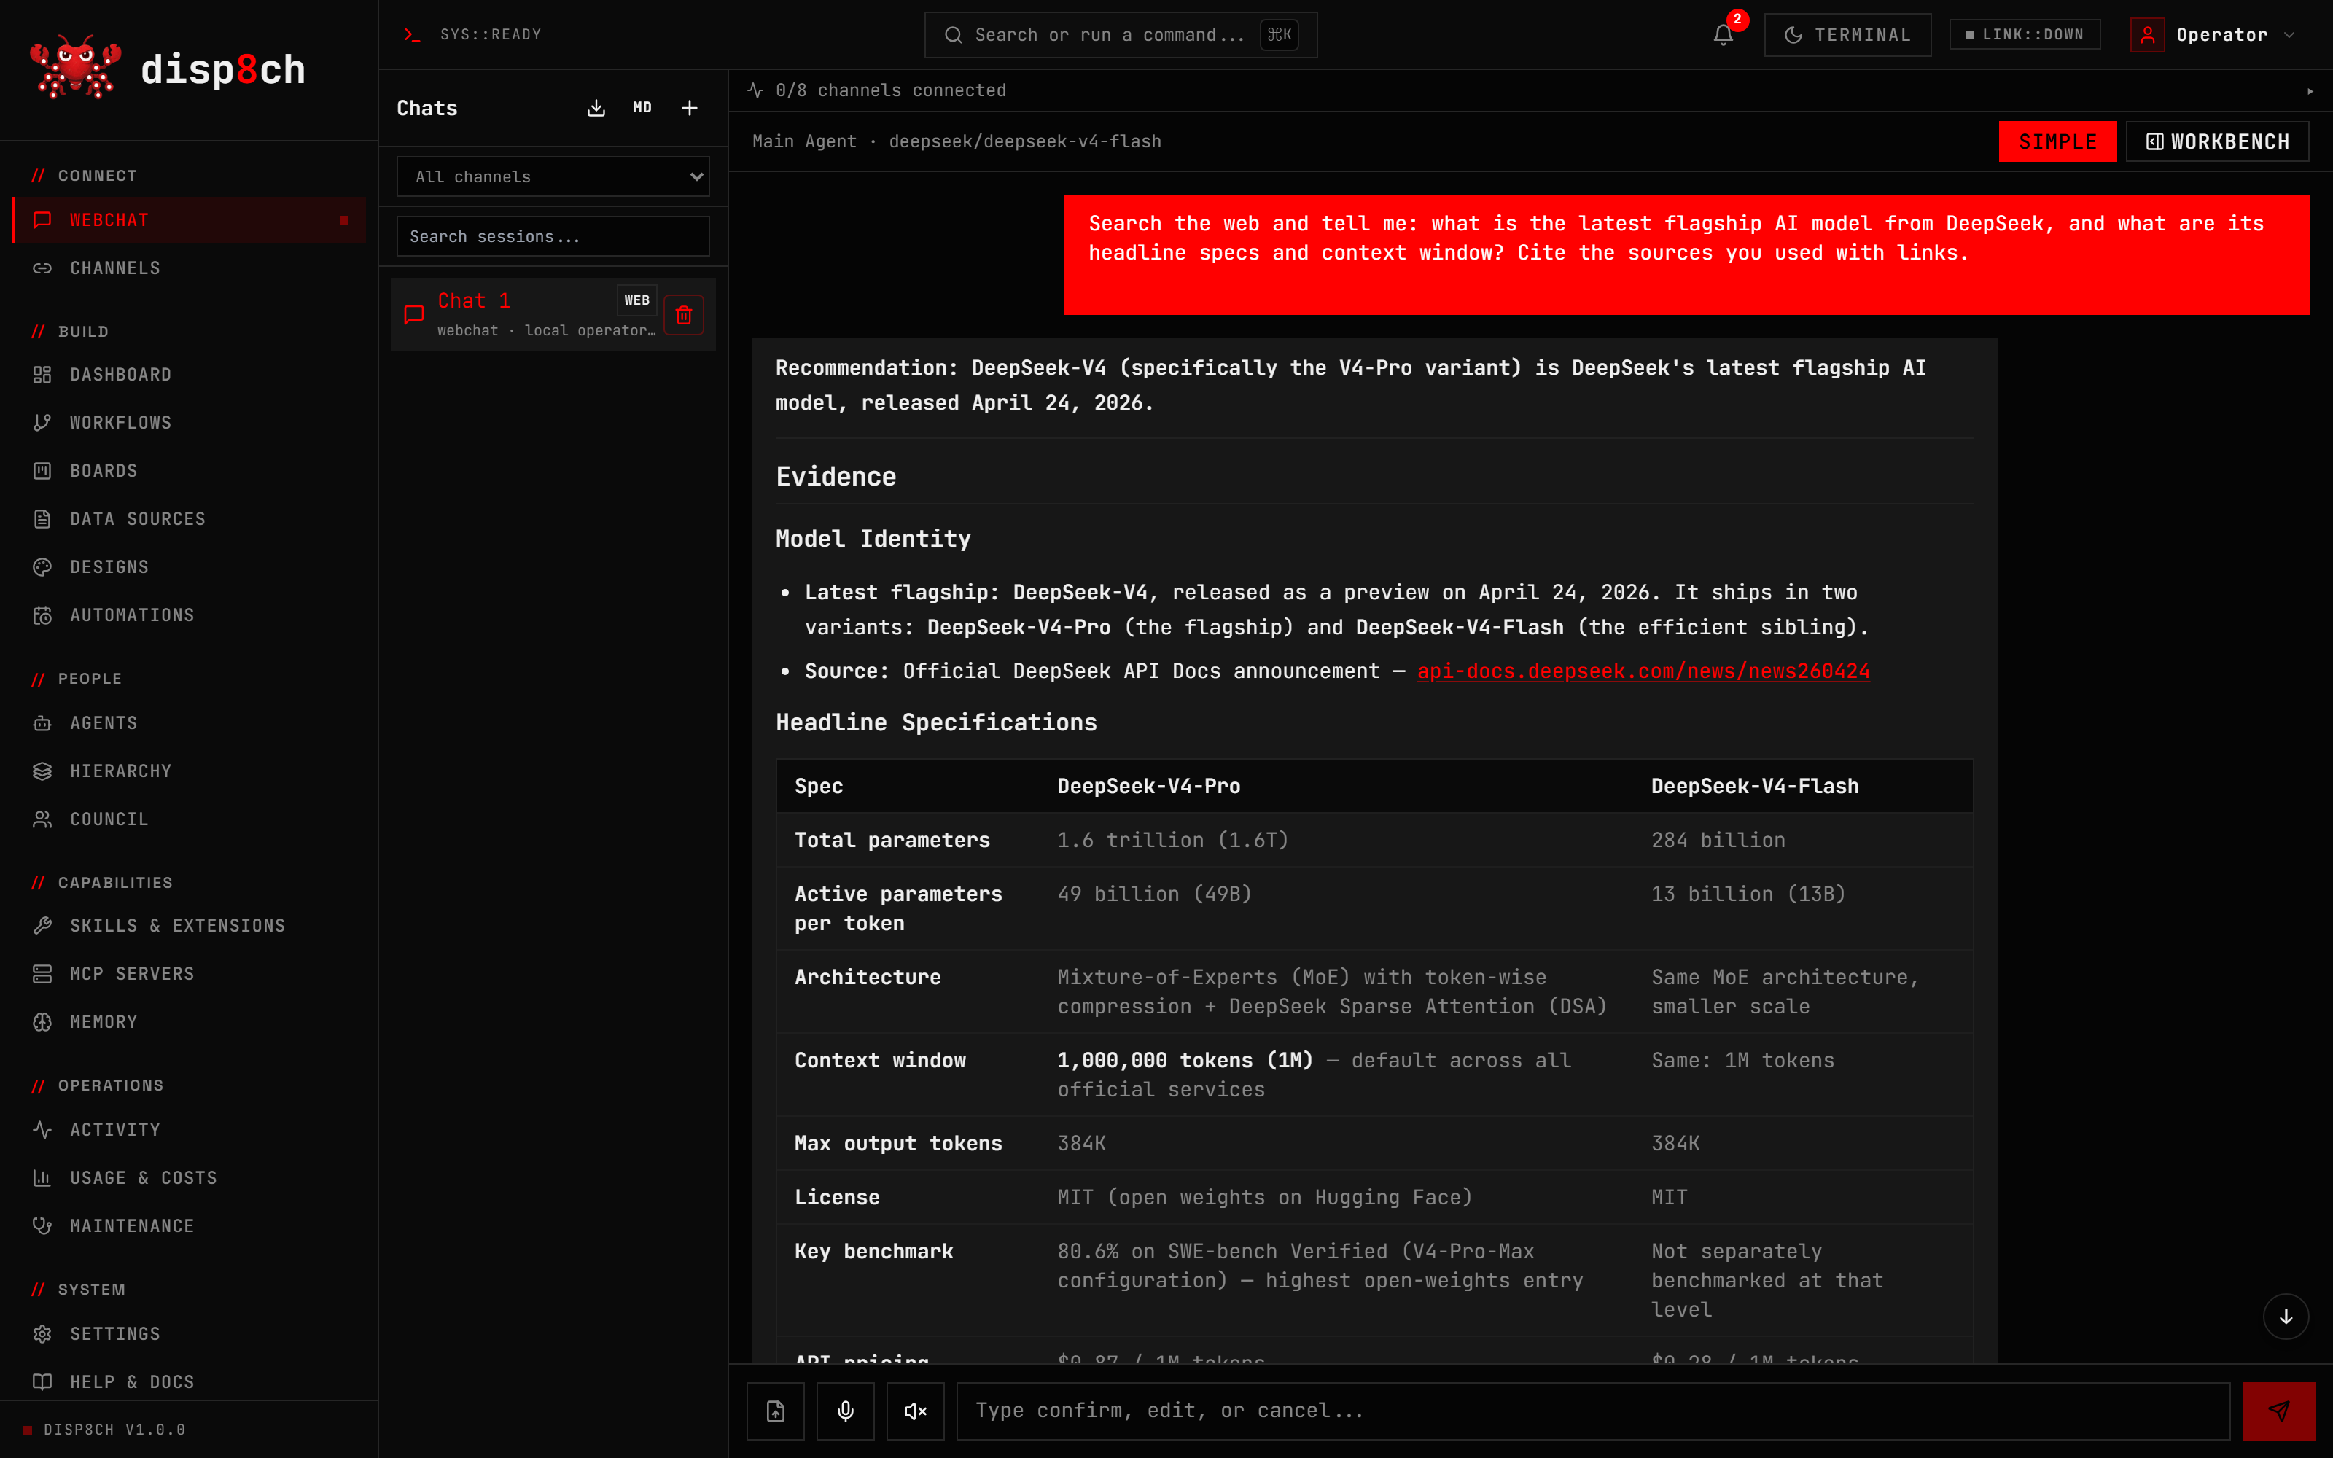Open BOARDS section
This screenshot has height=1458, width=2333.
click(189, 471)
